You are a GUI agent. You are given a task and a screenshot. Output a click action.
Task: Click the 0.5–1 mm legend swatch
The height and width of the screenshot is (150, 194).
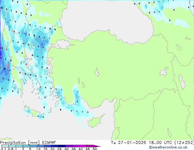[x=12, y=146]
